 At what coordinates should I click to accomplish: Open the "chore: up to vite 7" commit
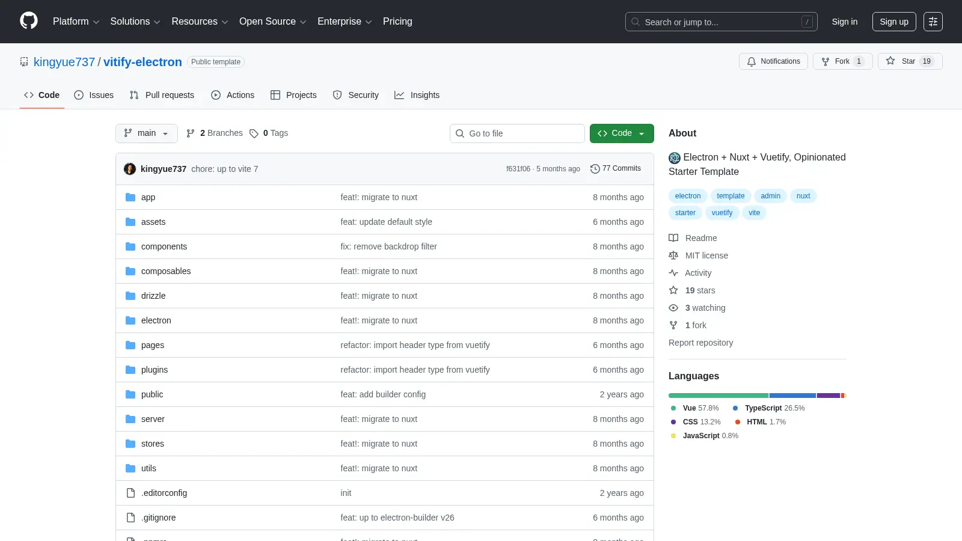225,169
